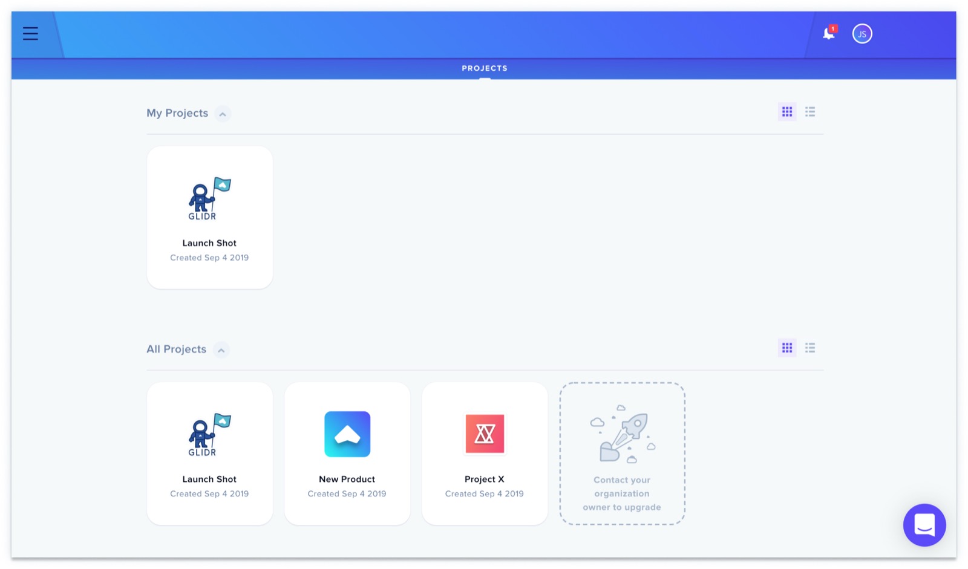Click the 'My Projects' heading text
This screenshot has width=968, height=569.
pyautogui.click(x=177, y=113)
